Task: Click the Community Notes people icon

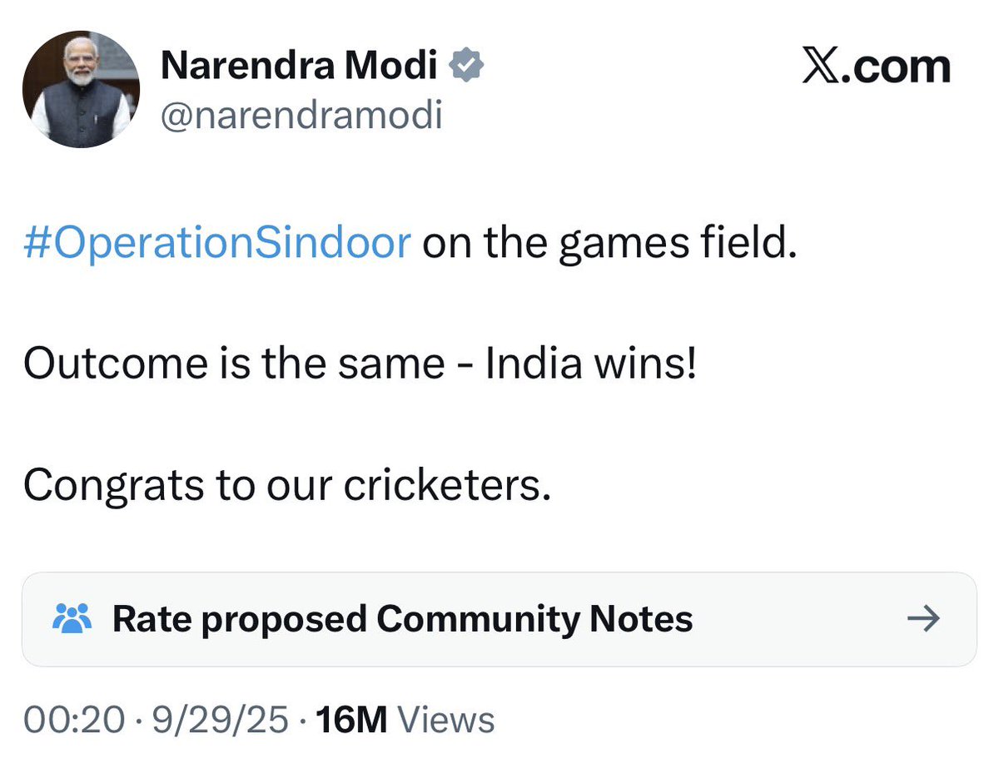Action: point(70,619)
